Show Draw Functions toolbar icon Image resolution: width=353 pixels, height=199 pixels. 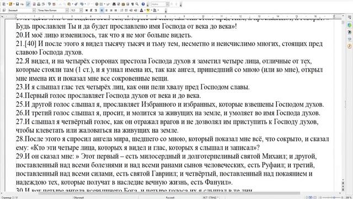[x=108, y=4]
